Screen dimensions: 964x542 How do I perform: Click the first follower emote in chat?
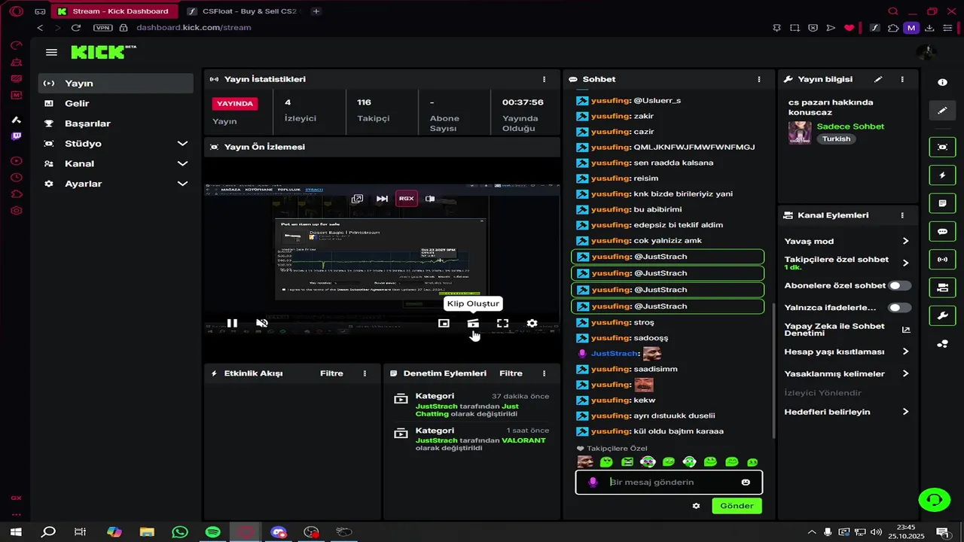pos(585,461)
